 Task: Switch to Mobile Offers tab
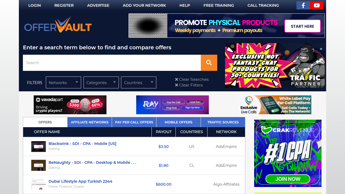point(178,122)
